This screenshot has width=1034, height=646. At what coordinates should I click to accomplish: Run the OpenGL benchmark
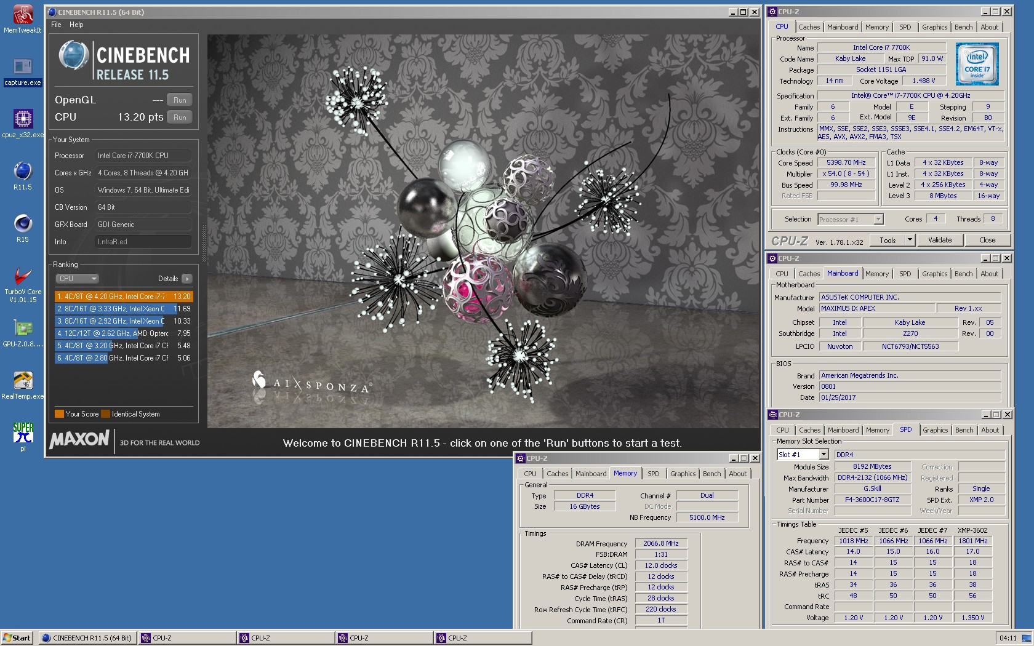(x=180, y=100)
